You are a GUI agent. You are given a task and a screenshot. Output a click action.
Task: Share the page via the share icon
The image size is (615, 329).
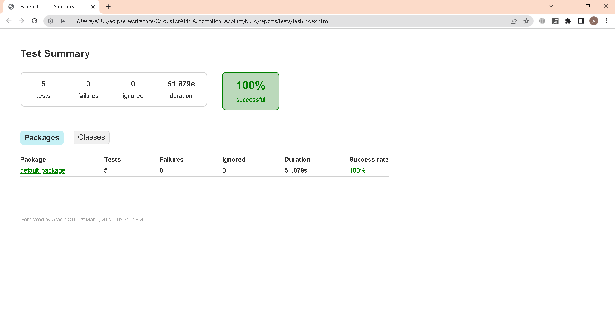[x=514, y=21]
